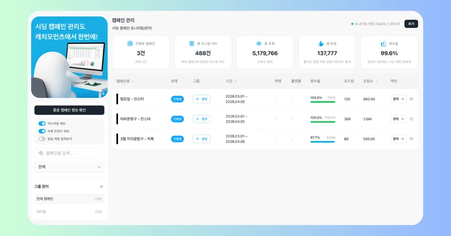The height and width of the screenshot is (236, 451).
Task: Click the 시딩 캠페인 관리도 banner image
Action: point(69,57)
